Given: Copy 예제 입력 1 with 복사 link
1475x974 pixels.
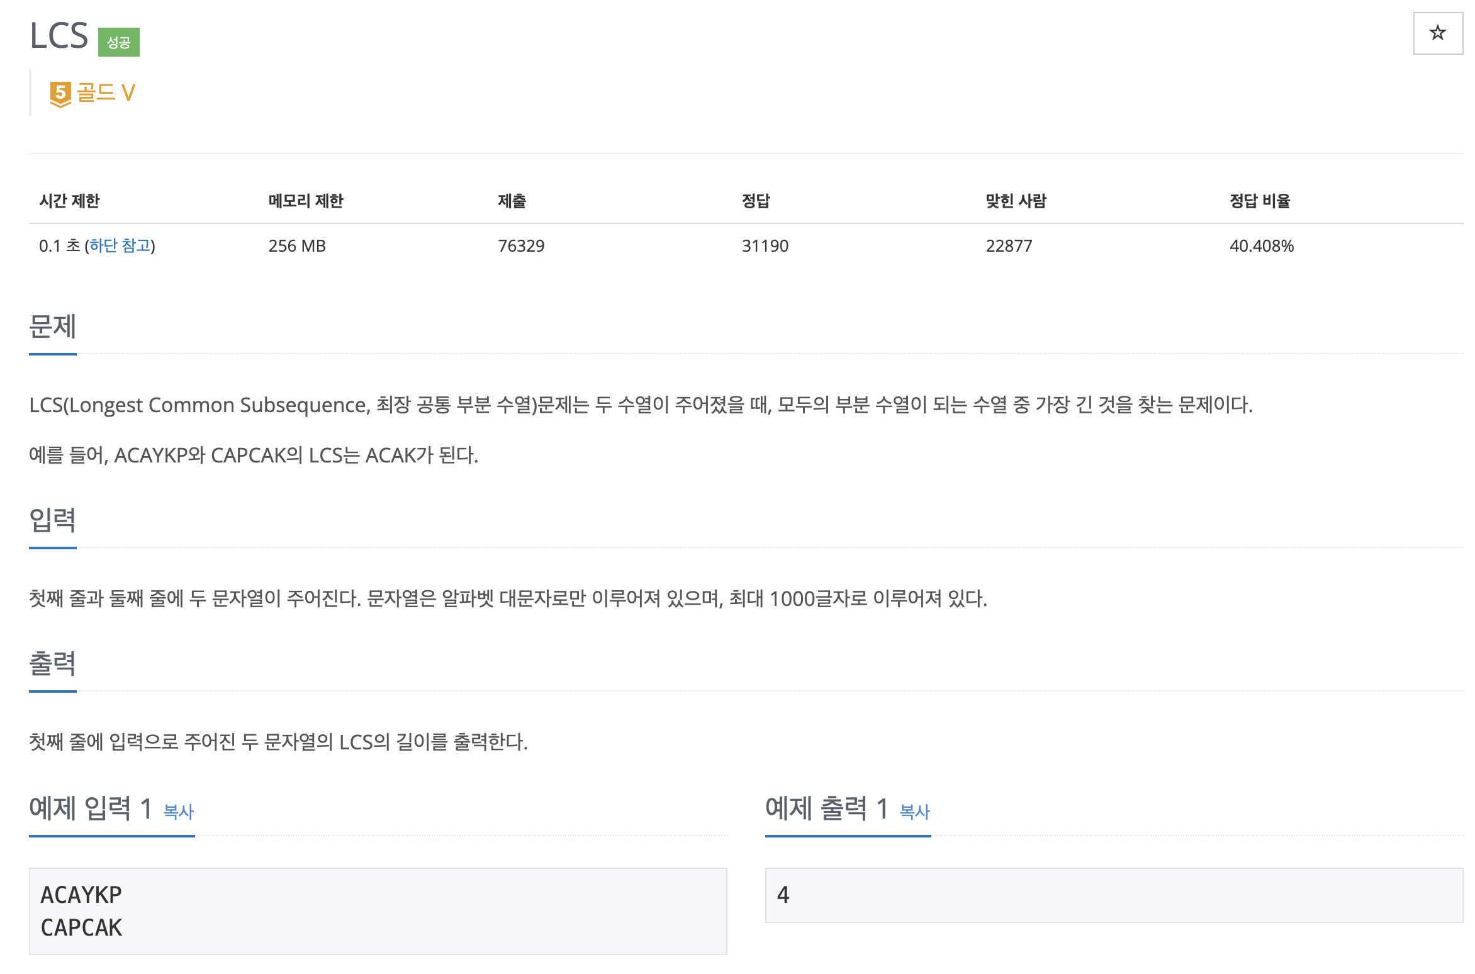Looking at the screenshot, I should (x=179, y=812).
